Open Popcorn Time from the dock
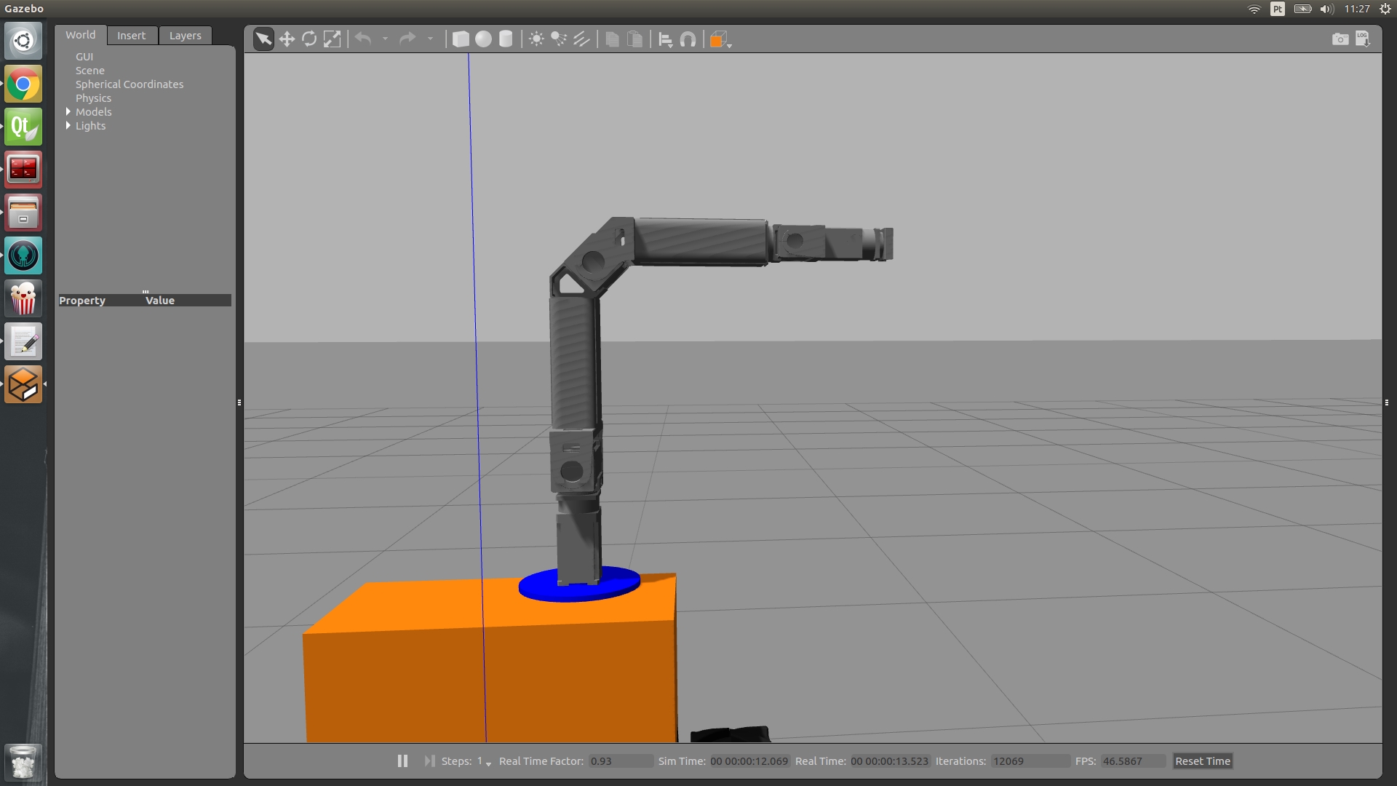This screenshot has height=786, width=1397. 23,298
